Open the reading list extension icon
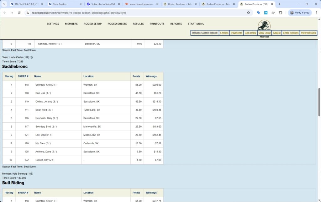Image resolution: width=321 pixels, height=202 pixels. pyautogui.click(x=273, y=13)
